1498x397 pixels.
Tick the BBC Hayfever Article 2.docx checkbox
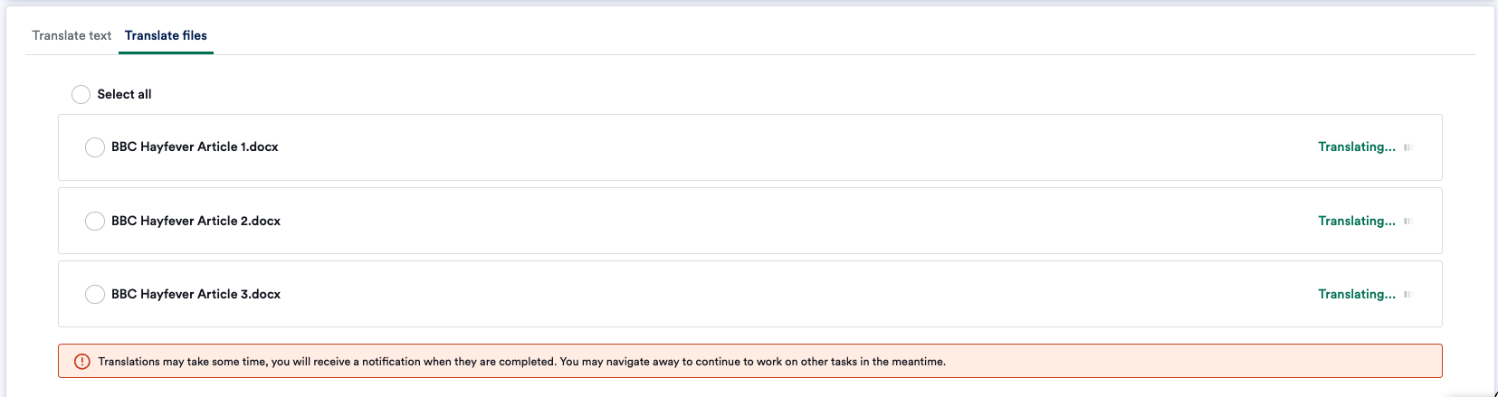point(95,222)
